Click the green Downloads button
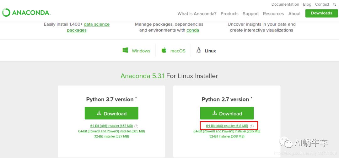This screenshot has height=158, width=339. pos(321,13)
